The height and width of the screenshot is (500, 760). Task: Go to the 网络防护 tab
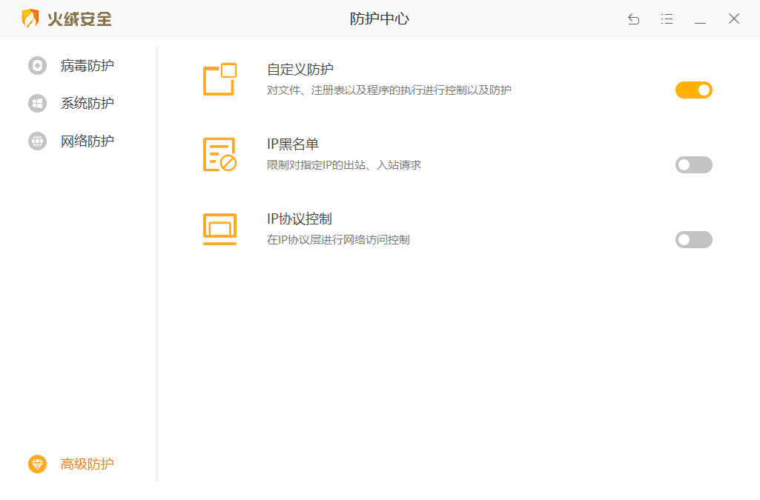[87, 141]
